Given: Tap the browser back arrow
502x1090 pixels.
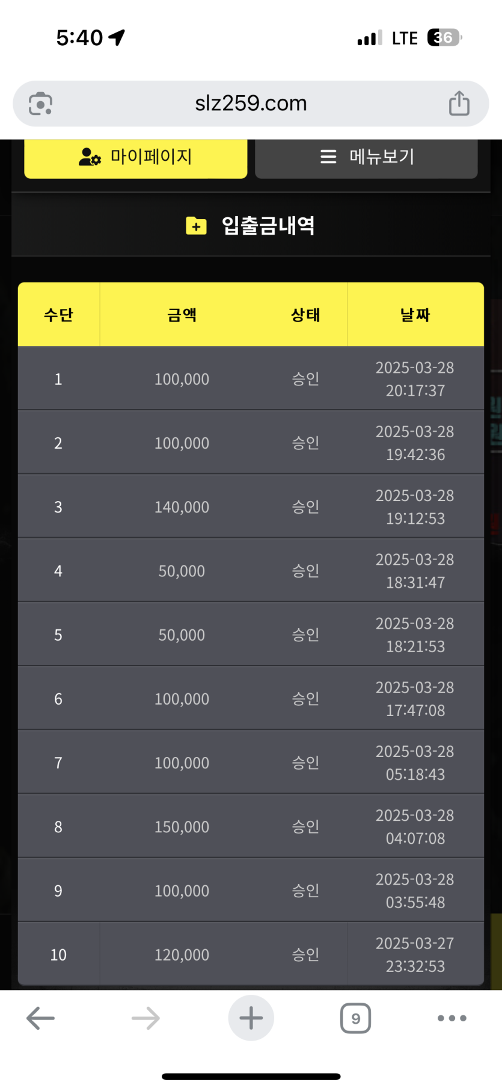Looking at the screenshot, I should pos(41,1018).
